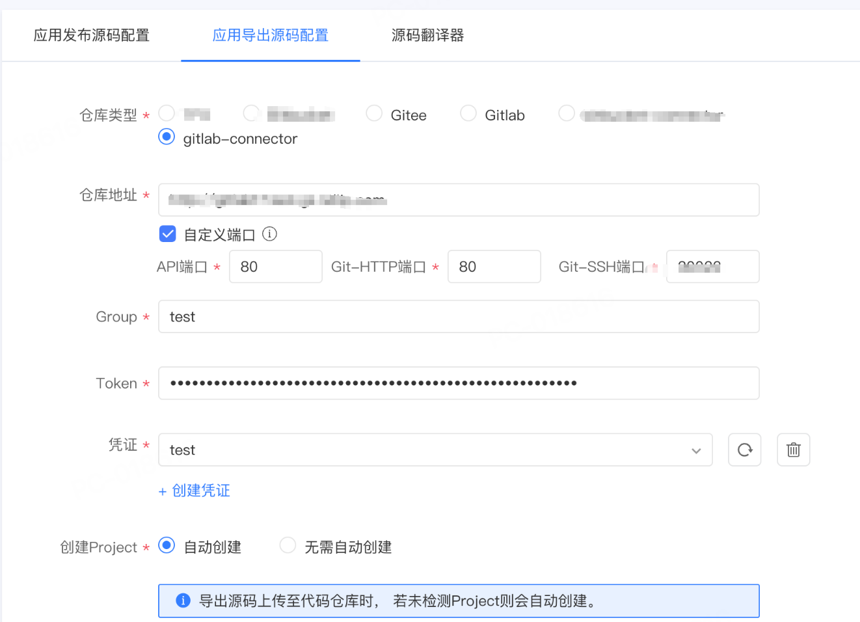The image size is (860, 622).
Task: Select the Gitlab repository type radio
Action: click(468, 113)
